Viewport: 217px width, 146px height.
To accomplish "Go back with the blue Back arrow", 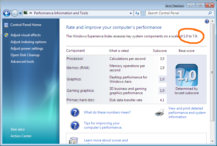I will click(7, 13).
